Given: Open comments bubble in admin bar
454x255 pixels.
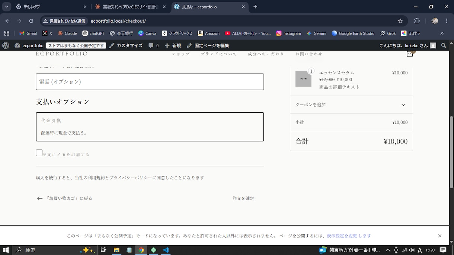Looking at the screenshot, I should pos(153,45).
